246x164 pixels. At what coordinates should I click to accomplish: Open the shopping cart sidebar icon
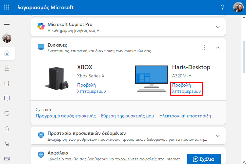(x=7, y=144)
